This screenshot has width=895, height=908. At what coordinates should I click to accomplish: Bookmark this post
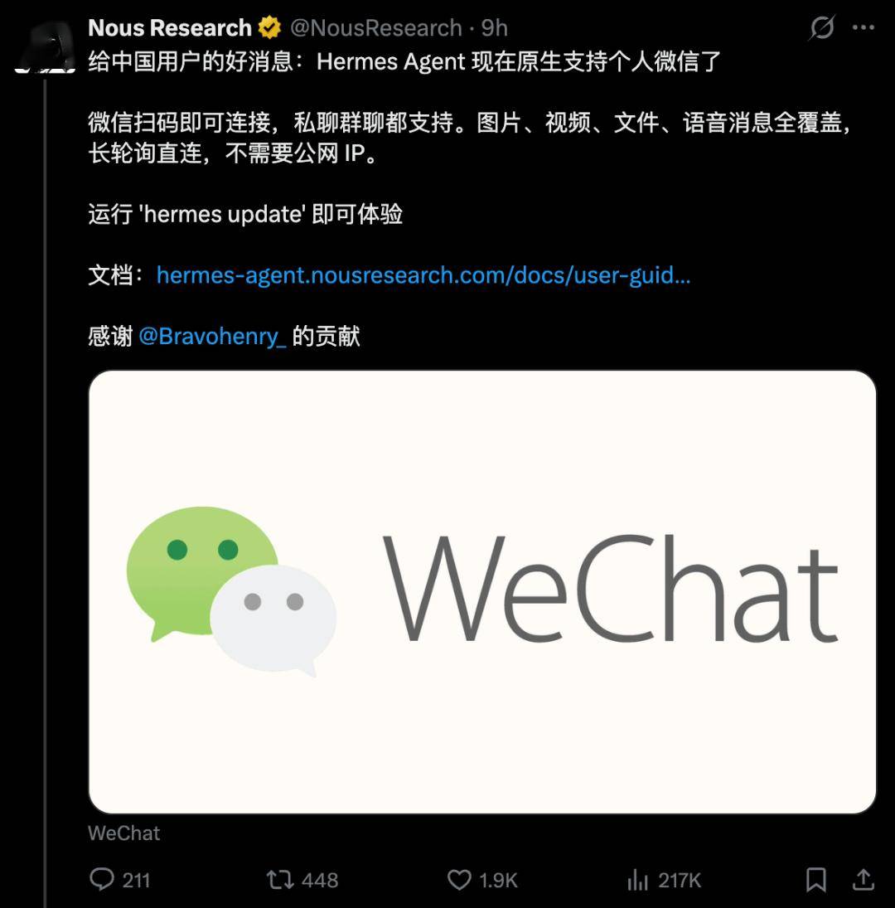[x=815, y=880]
